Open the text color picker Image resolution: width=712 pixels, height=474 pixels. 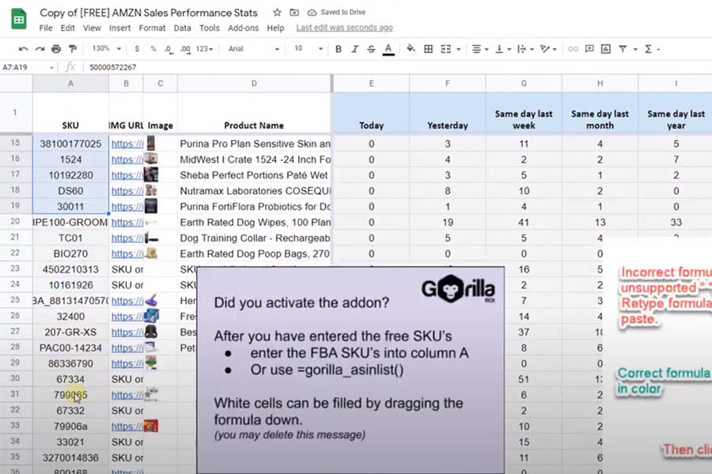(388, 49)
